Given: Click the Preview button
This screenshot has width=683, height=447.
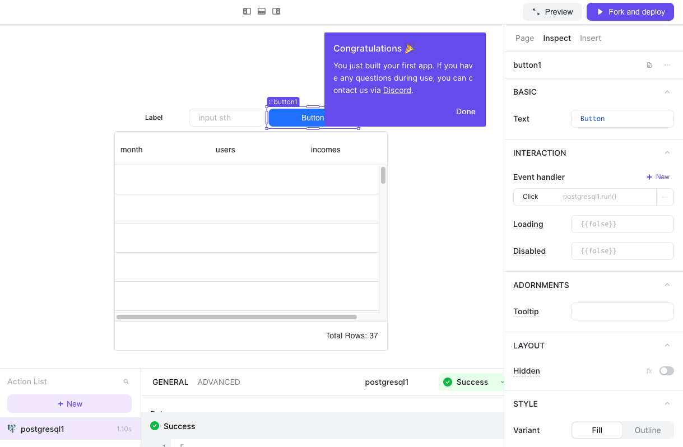Looking at the screenshot, I should [x=552, y=12].
